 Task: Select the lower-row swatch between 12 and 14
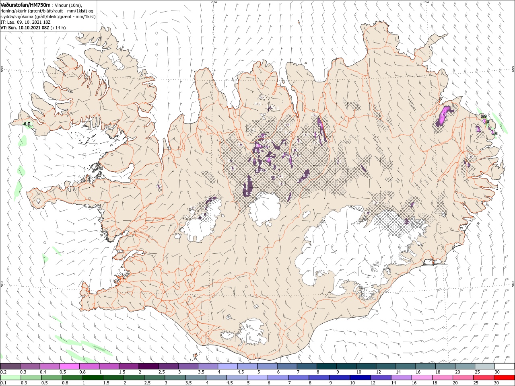pyautogui.click(x=381, y=378)
